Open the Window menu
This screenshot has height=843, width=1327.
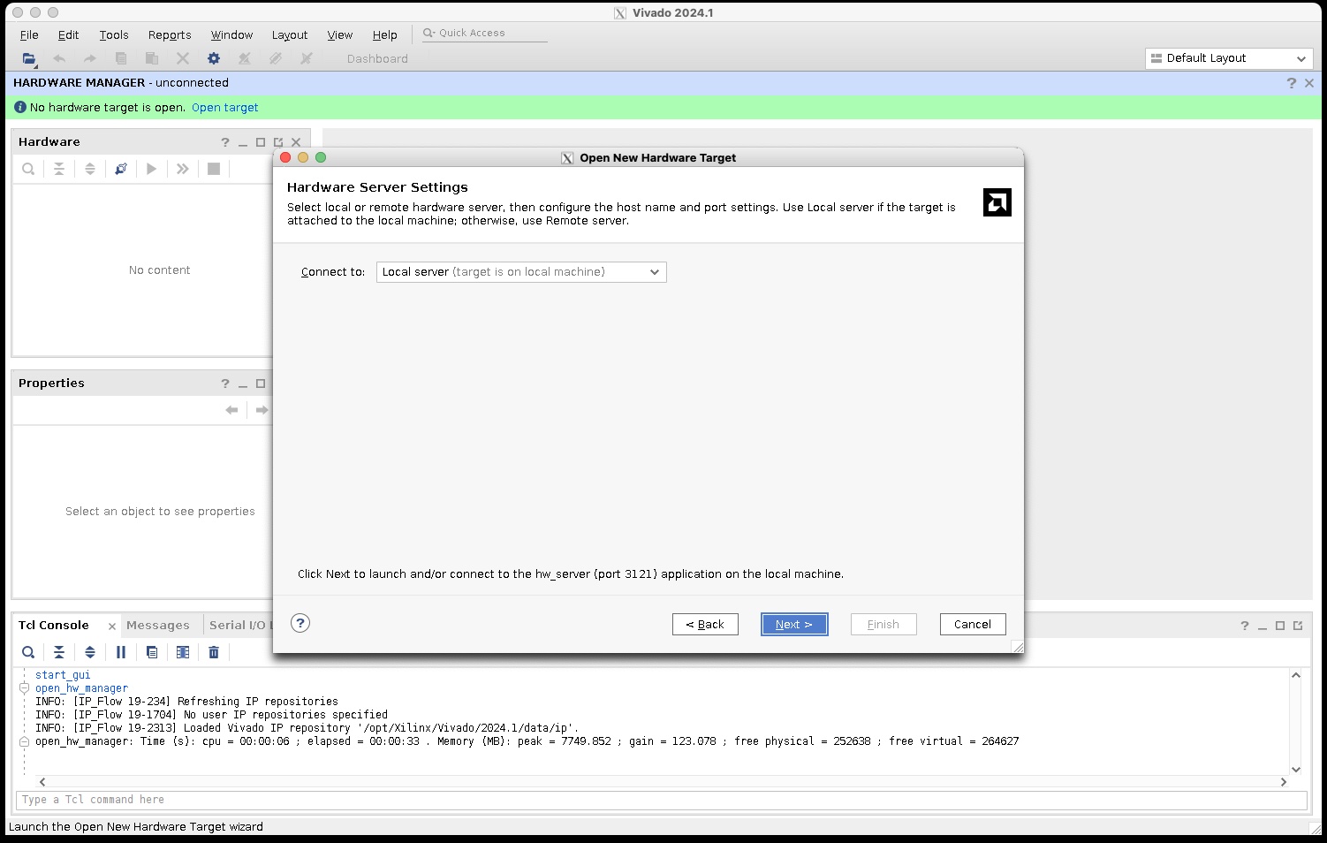coord(231,35)
